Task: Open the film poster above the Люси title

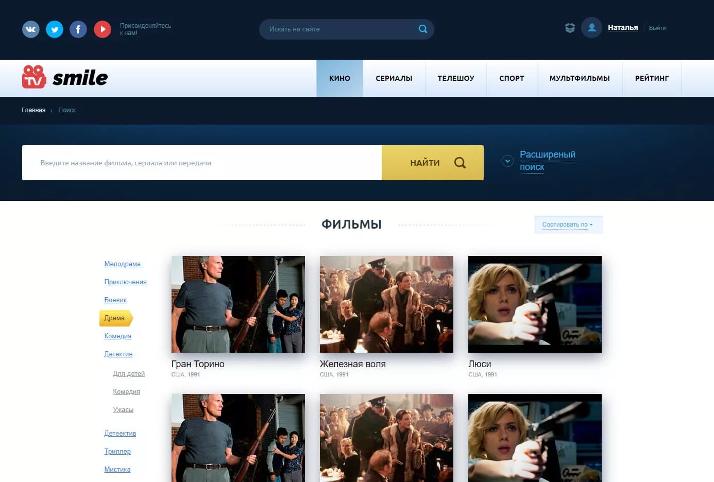Action: coord(535,304)
